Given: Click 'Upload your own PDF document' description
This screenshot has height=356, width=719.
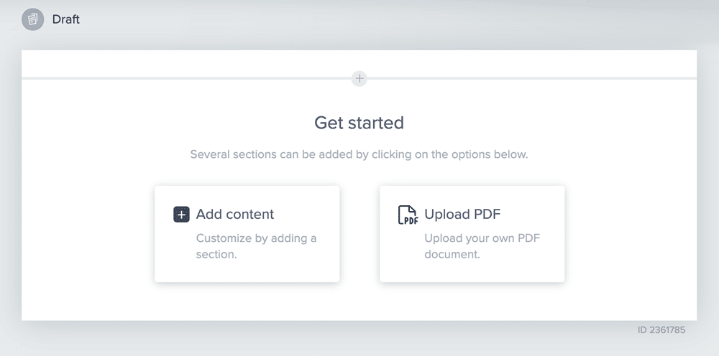Looking at the screenshot, I should pyautogui.click(x=482, y=246).
